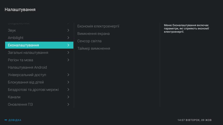Screen dimensions: 223x125
Task: Open Таймер вимкнення setting
Action: coord(94,48)
